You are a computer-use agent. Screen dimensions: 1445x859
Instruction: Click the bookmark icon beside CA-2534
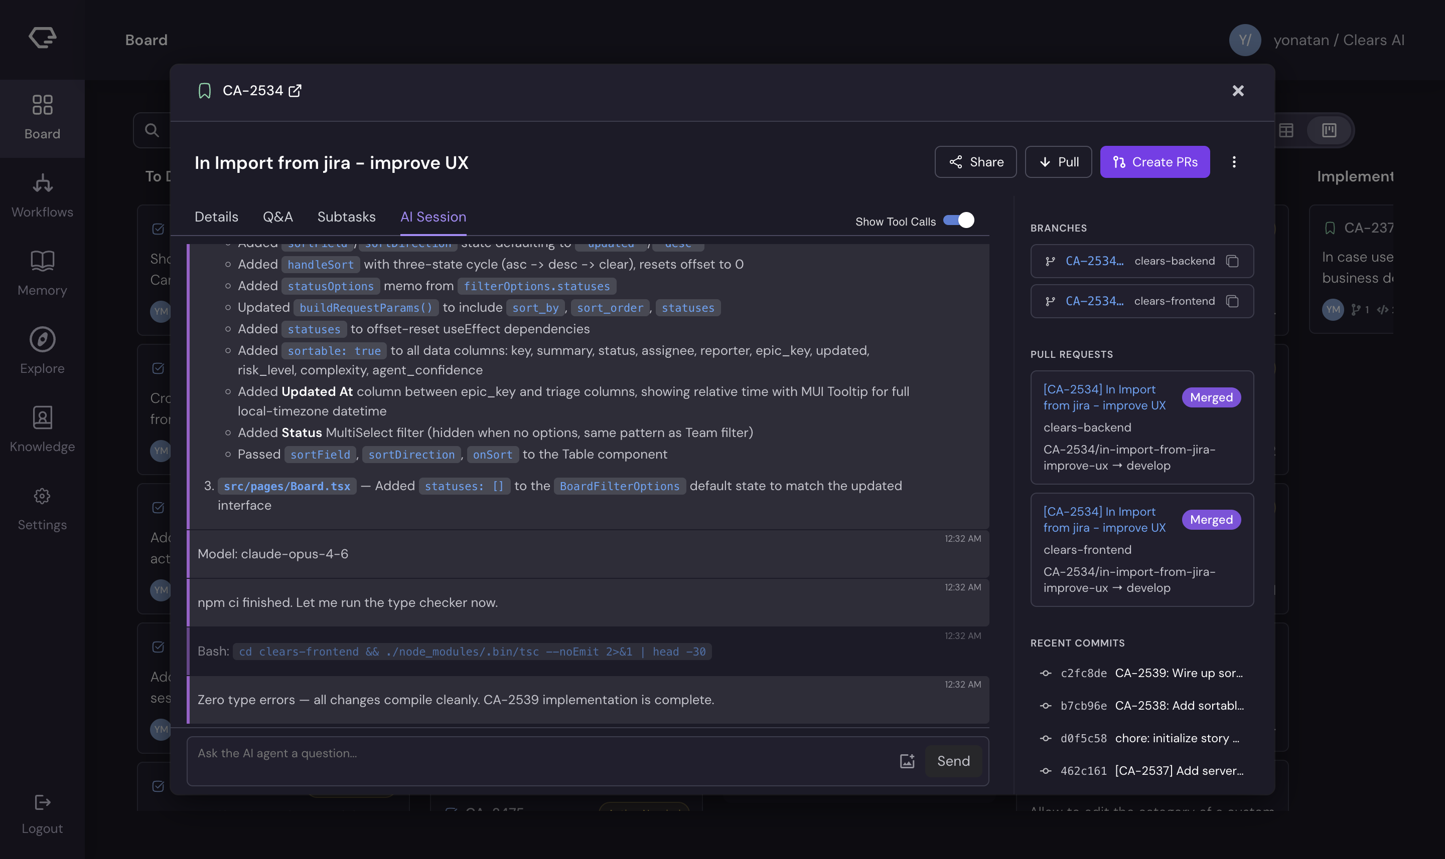coord(205,91)
